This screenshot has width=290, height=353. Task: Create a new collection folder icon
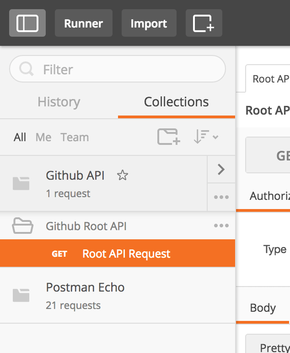click(x=168, y=137)
